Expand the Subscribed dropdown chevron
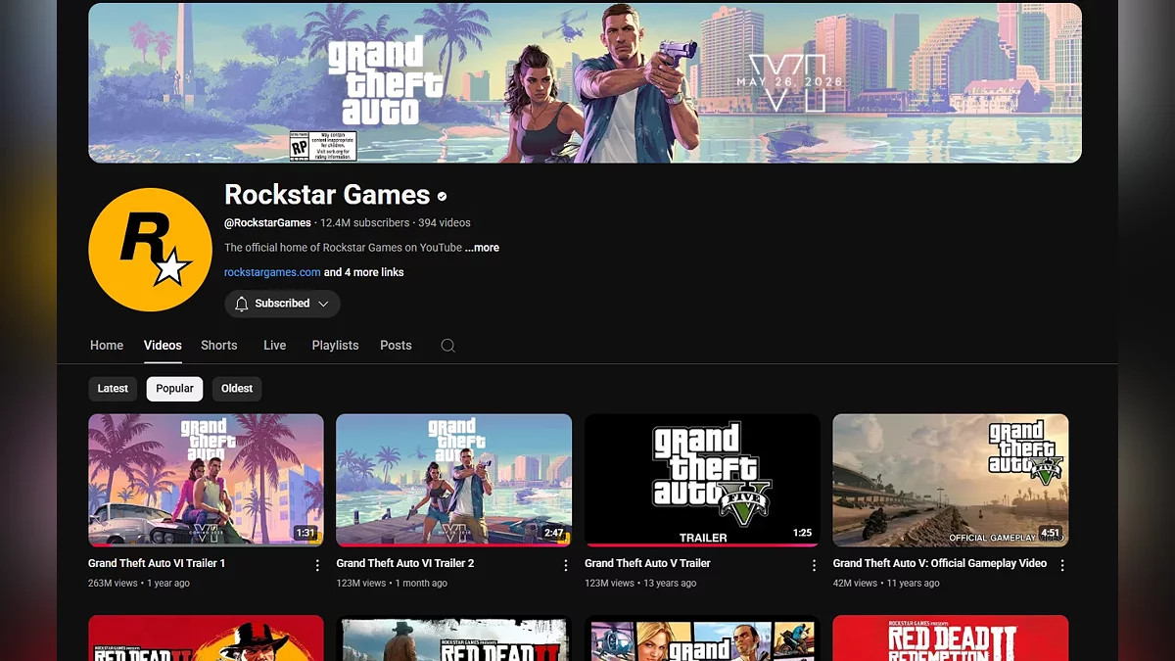1175x661 pixels. (323, 304)
